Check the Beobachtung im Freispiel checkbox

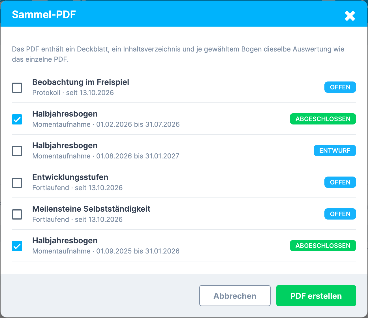(17, 87)
